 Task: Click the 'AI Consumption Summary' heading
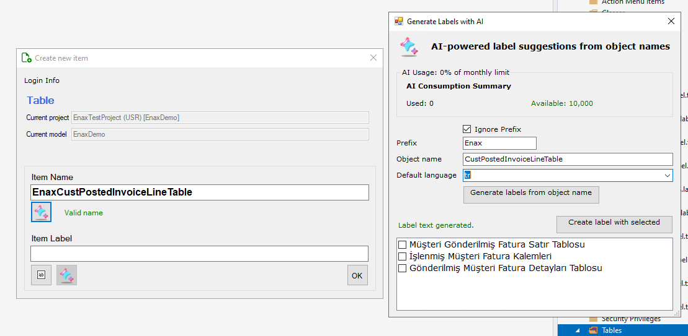458,86
